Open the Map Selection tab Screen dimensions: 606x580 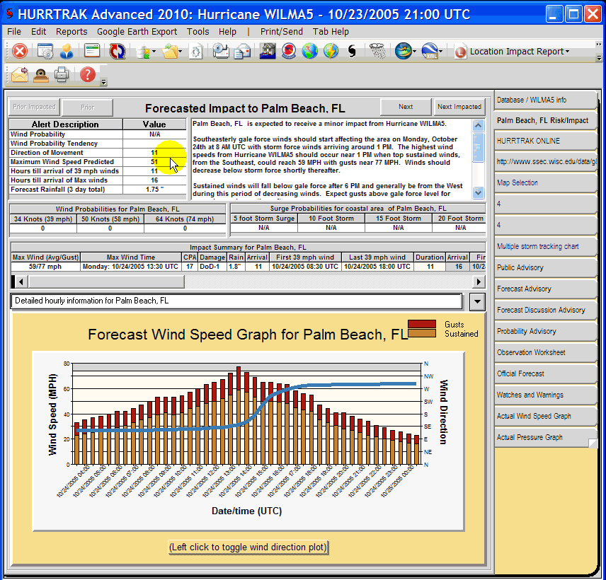coord(545,182)
